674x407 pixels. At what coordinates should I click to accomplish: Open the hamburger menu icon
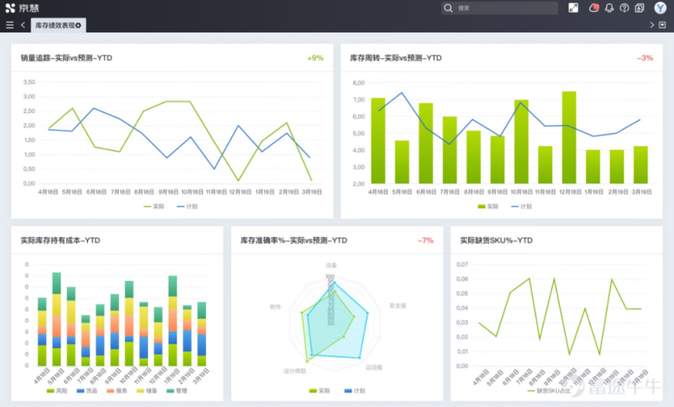pos(10,25)
